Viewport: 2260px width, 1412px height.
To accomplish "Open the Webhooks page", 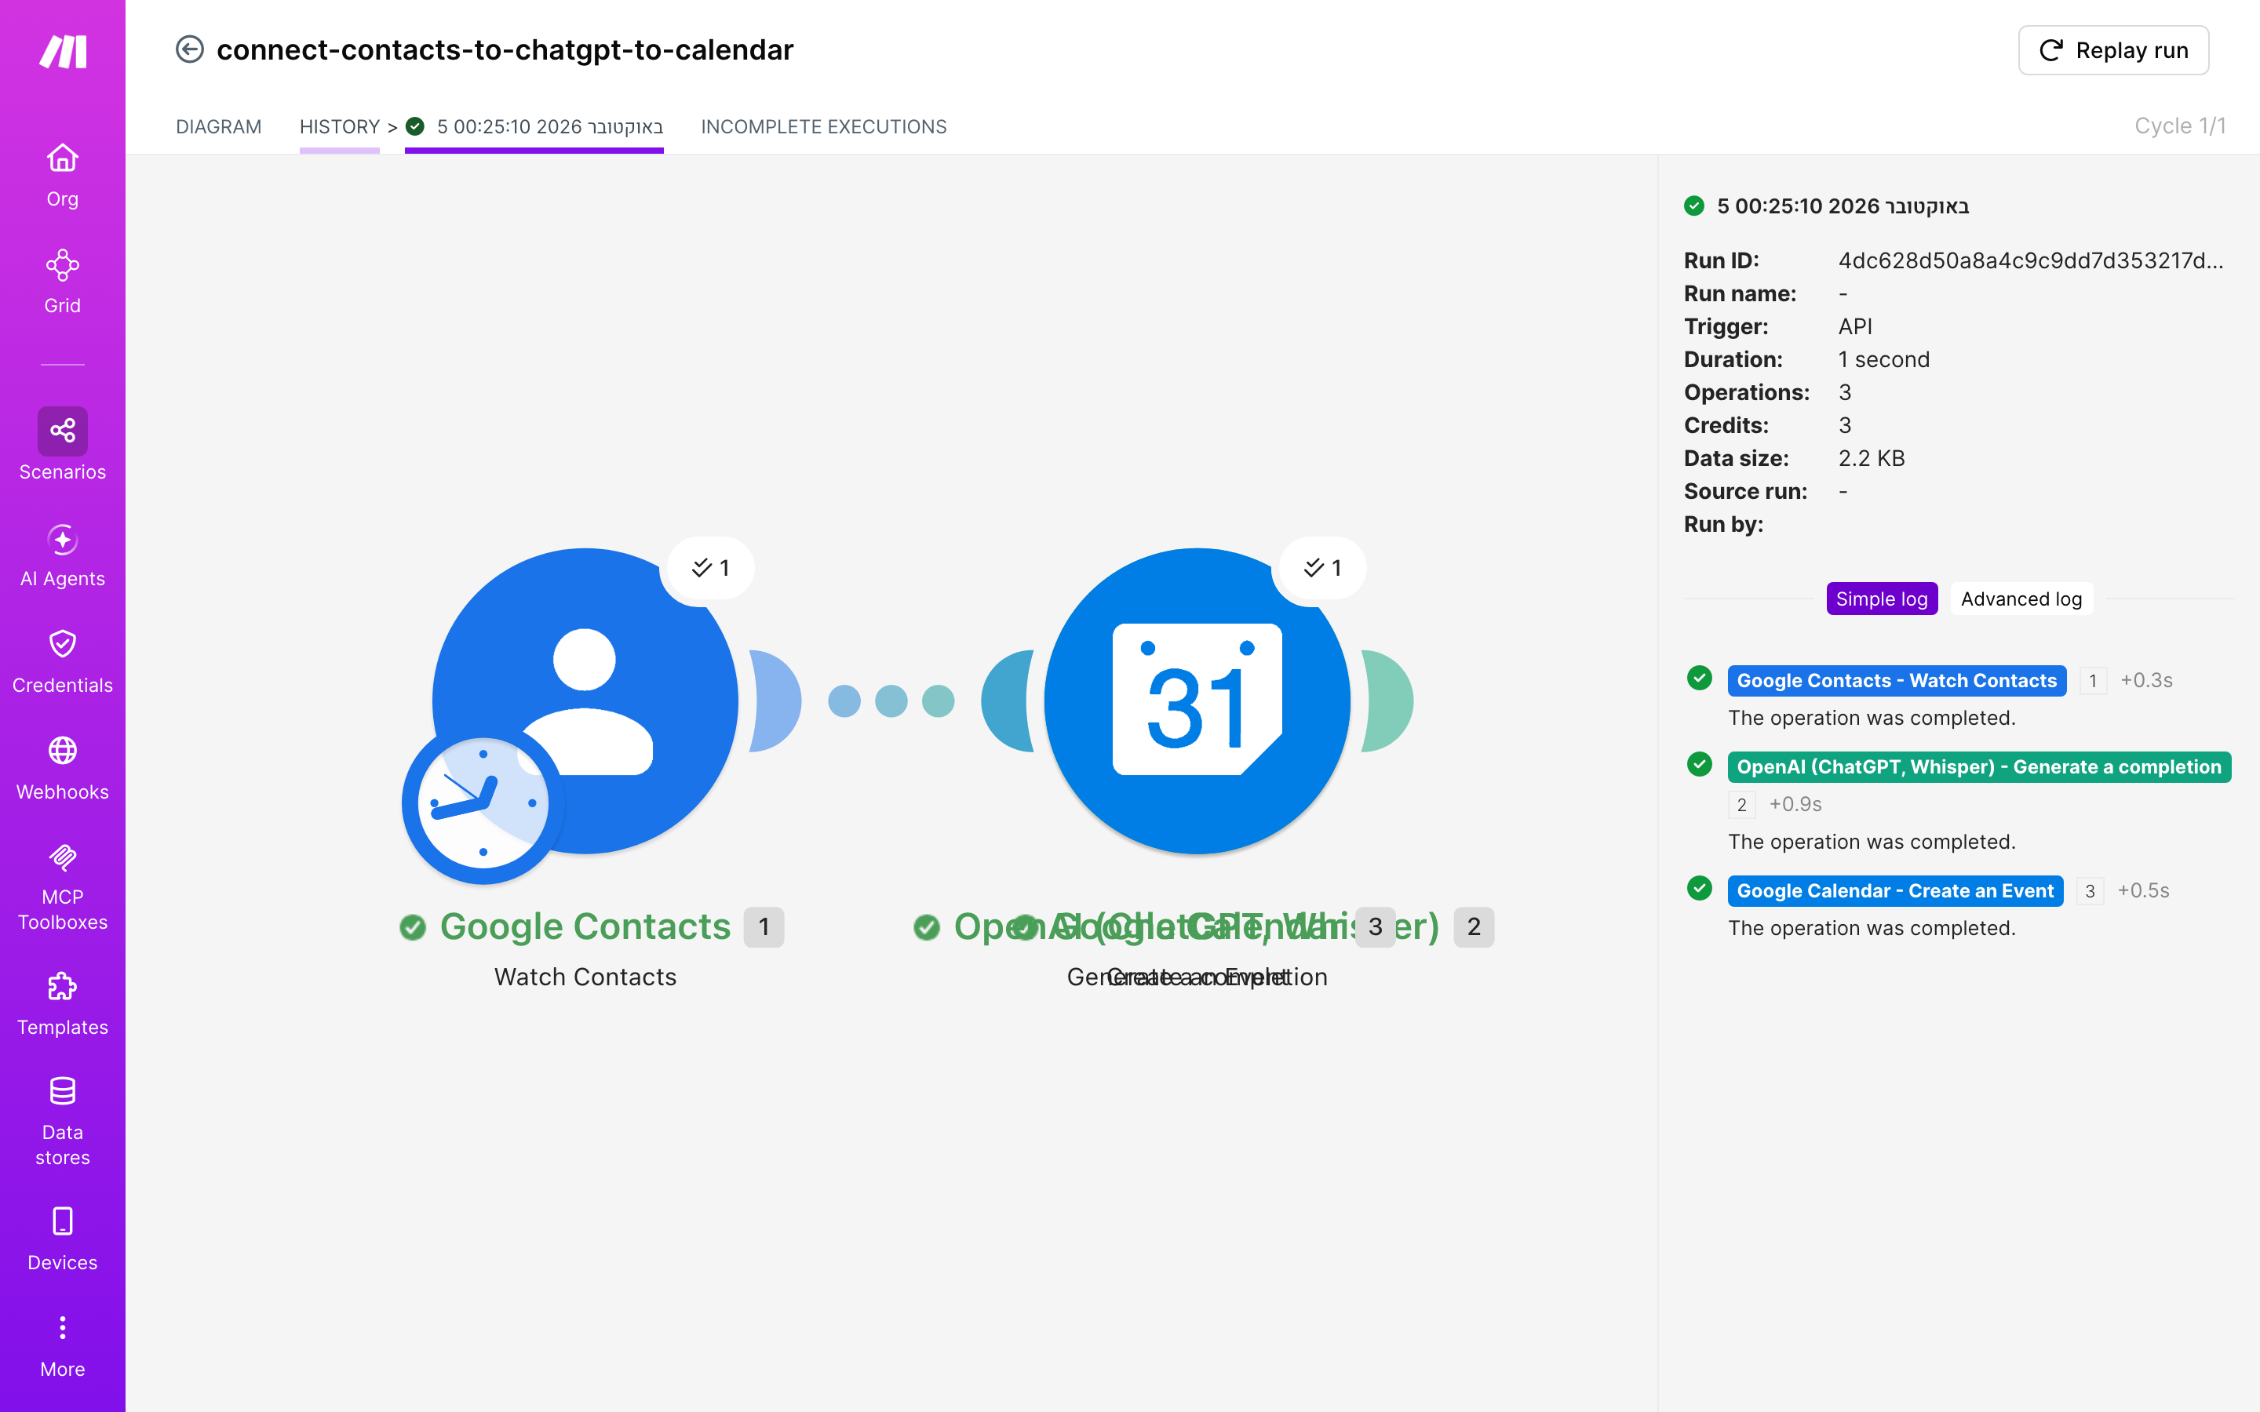I will tap(63, 768).
